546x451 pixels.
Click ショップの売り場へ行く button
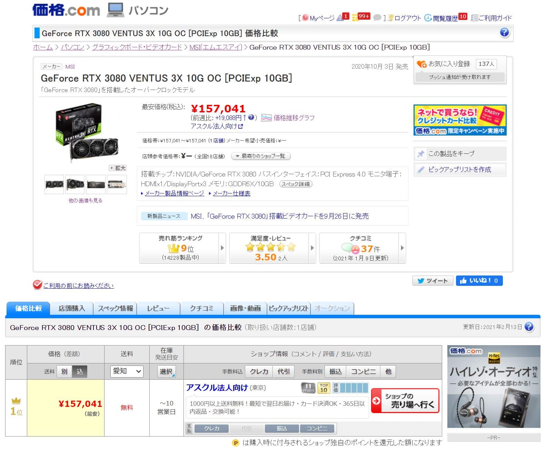click(x=405, y=401)
